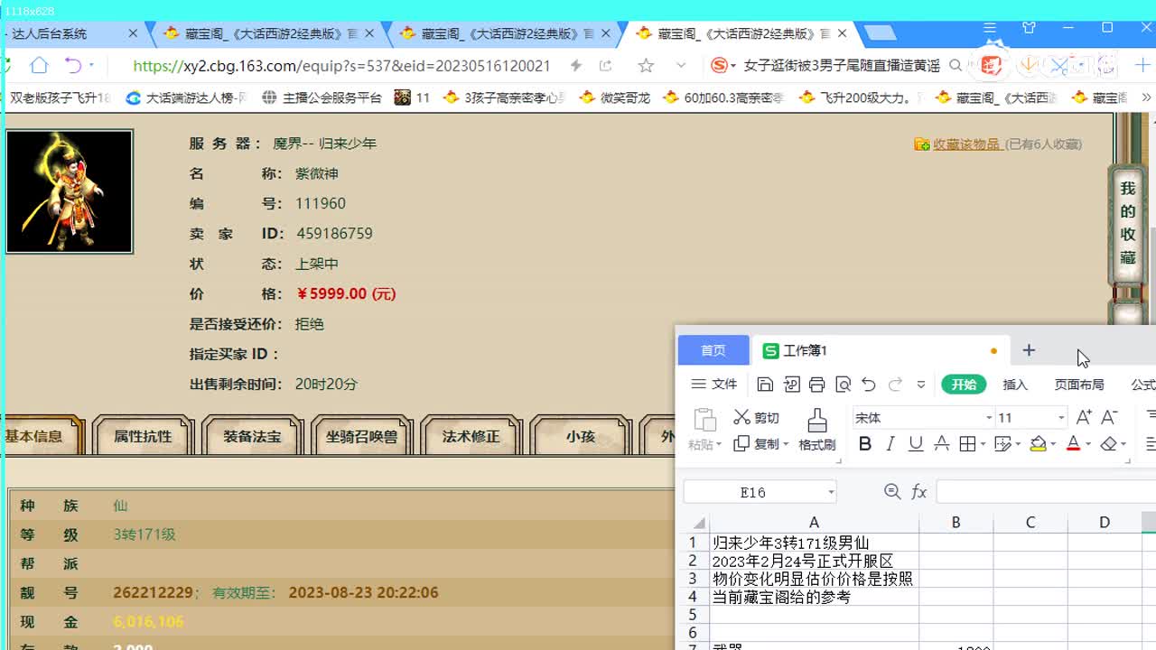
Task: Click the browser home icon
Action: (x=39, y=65)
